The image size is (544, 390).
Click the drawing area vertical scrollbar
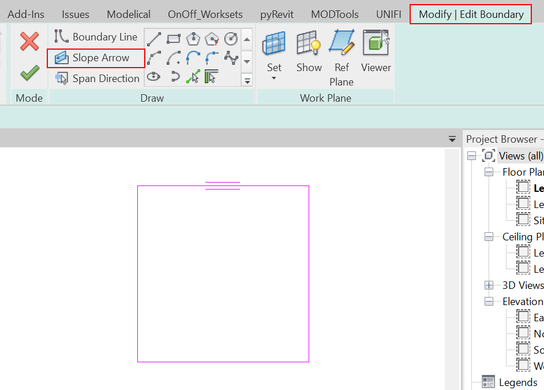(452, 269)
